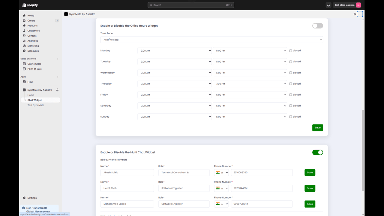Check the Thursday closed checkbox
The height and width of the screenshot is (216, 384).
(x=290, y=84)
